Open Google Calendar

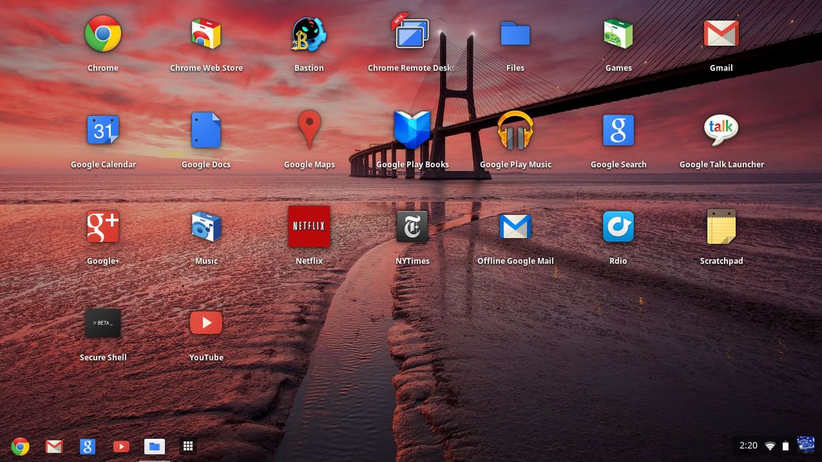point(103,129)
